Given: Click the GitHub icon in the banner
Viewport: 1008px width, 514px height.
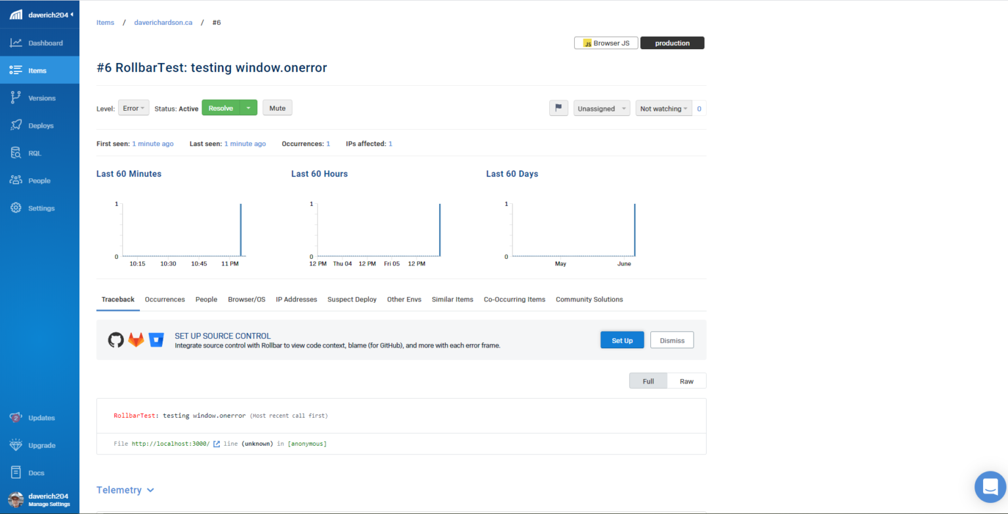Looking at the screenshot, I should click(115, 340).
